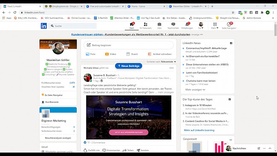Open Gesponsert options dots
This screenshot has height=156, width=277.
231,140
